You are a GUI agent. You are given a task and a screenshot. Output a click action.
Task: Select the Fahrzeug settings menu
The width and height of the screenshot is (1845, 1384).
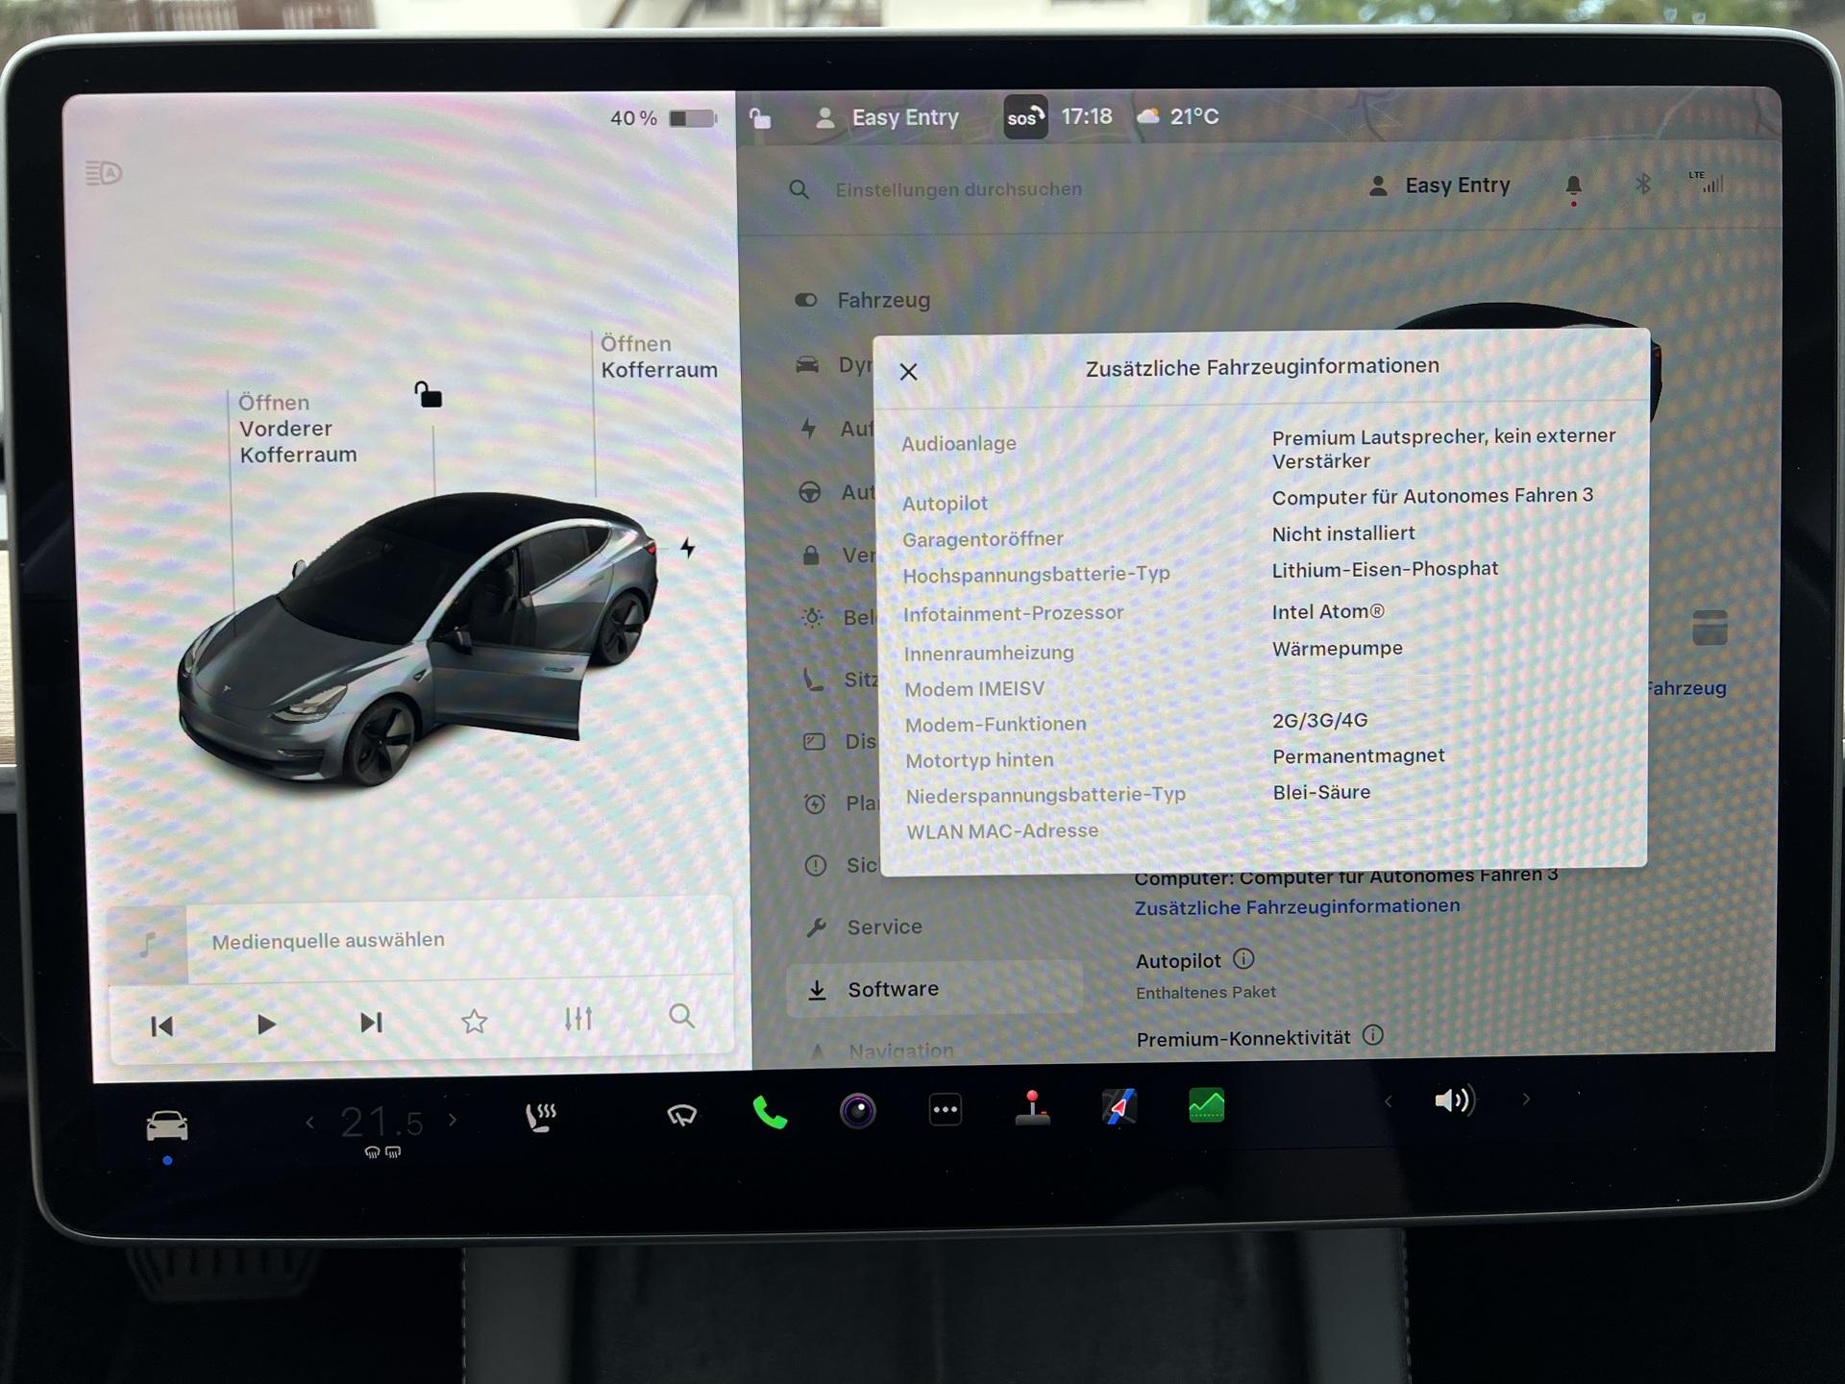pyautogui.click(x=863, y=300)
